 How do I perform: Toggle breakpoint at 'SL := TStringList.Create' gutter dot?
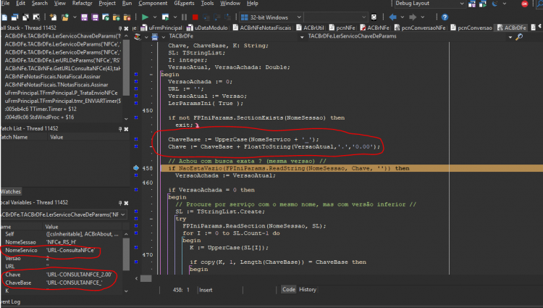136,212
